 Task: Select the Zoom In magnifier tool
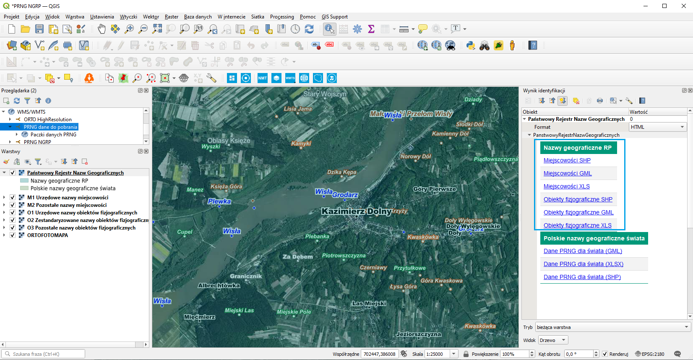(x=129, y=29)
